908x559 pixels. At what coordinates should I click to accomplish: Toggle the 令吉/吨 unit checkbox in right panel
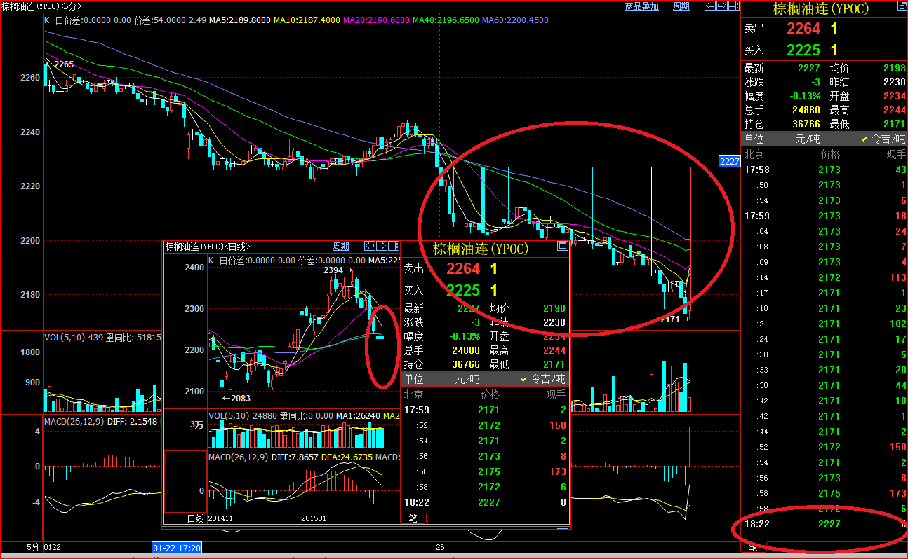coord(864,139)
